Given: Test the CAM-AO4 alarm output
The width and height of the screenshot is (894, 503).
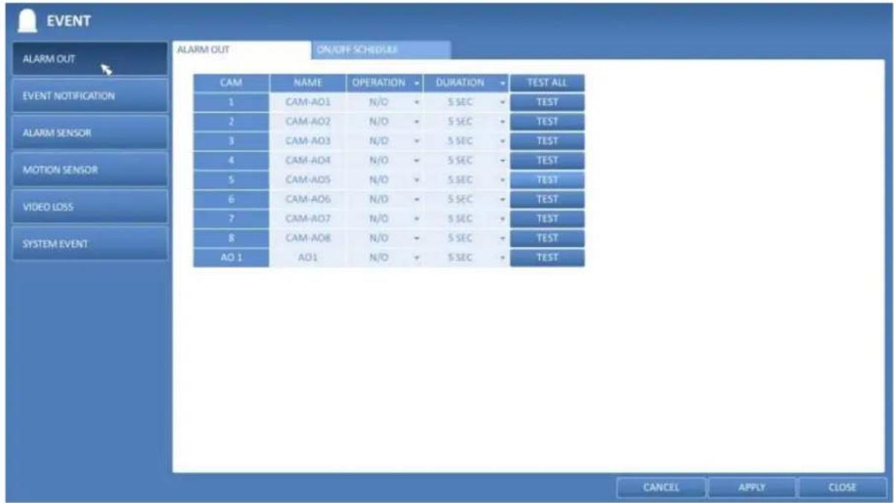Looking at the screenshot, I should pos(547,160).
